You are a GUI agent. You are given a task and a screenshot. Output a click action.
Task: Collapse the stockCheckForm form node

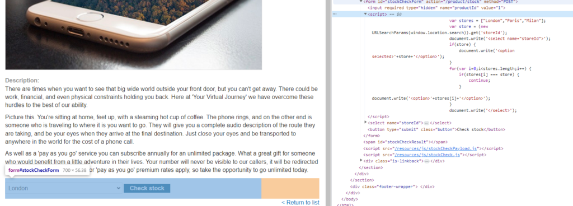pyautogui.click(x=361, y=2)
